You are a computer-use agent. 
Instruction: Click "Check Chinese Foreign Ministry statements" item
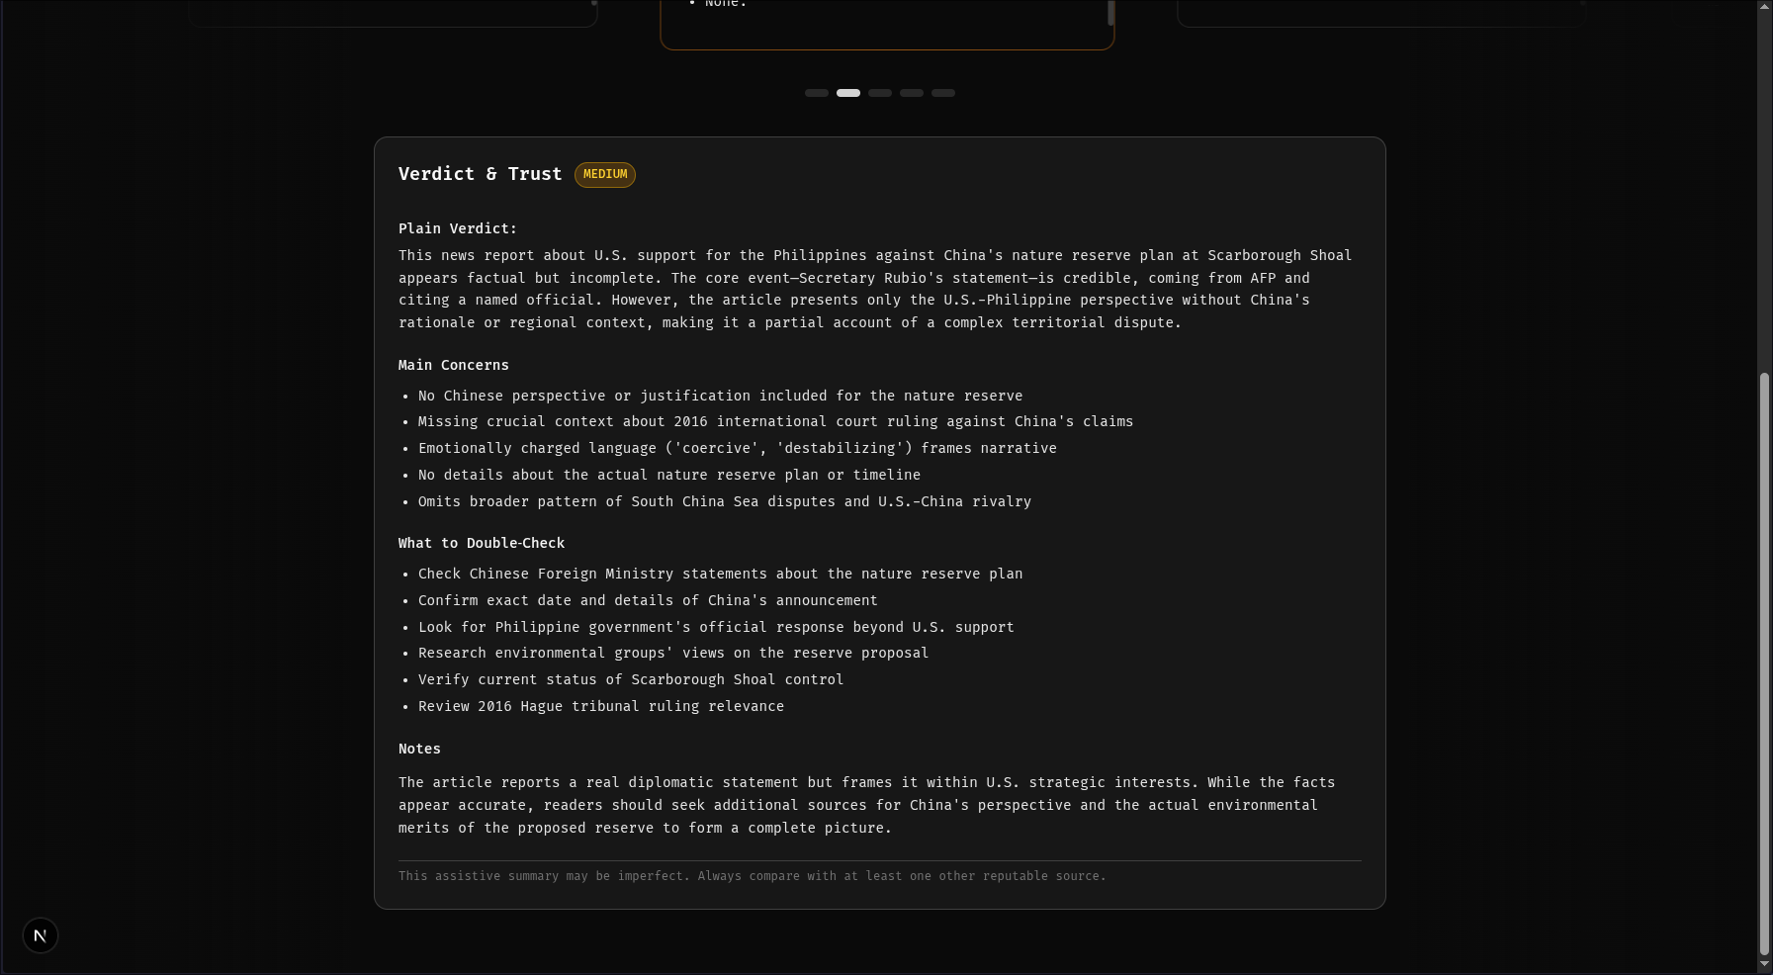pos(720,574)
